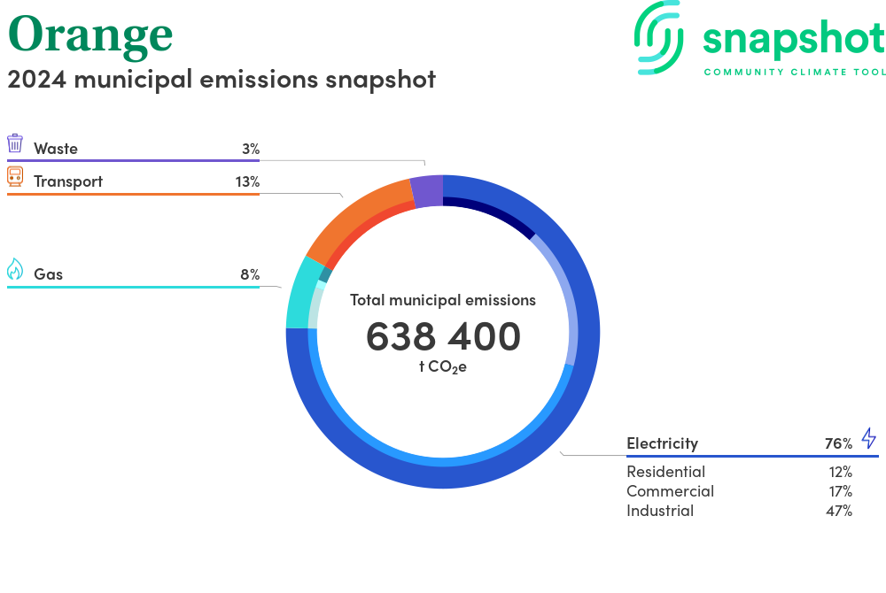The image size is (886, 593).
Task: Click the Electricity 76% legend heading
Action: (x=739, y=443)
